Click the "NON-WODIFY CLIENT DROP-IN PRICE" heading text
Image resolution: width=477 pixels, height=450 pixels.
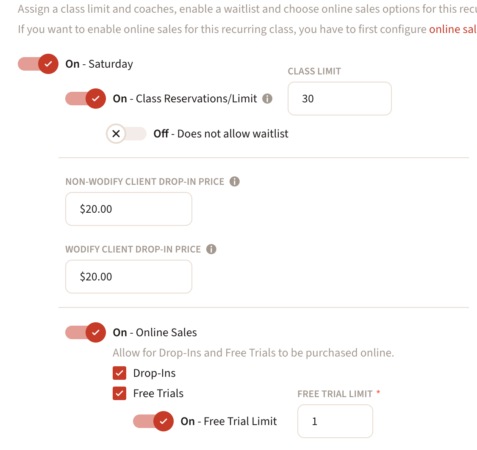point(145,181)
